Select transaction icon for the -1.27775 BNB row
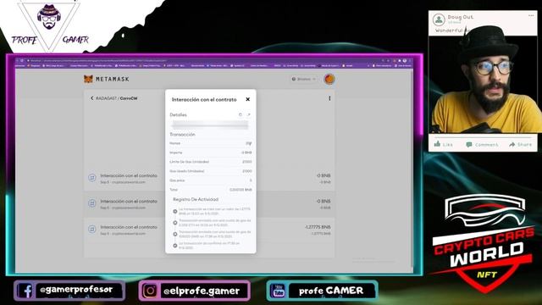Screen dimensions: 542x305 point(92,230)
